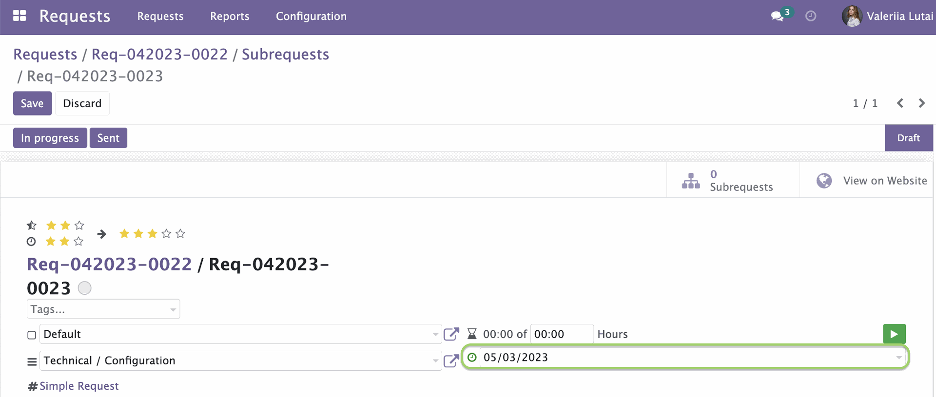Go to the next record arrow
Viewport: 936px width, 397px height.
click(x=921, y=103)
